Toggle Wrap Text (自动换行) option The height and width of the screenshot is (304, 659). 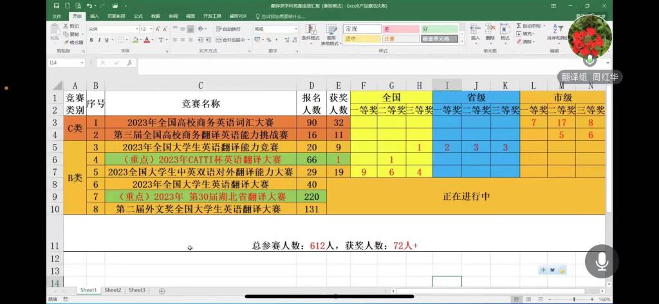coord(228,29)
